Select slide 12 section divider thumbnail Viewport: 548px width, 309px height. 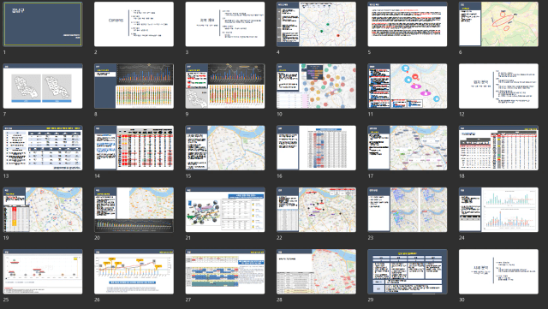point(498,86)
